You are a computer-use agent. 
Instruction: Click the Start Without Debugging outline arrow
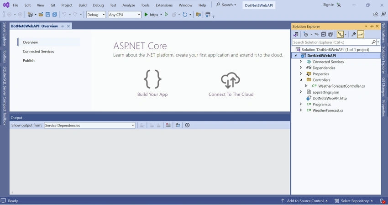coord(167,15)
